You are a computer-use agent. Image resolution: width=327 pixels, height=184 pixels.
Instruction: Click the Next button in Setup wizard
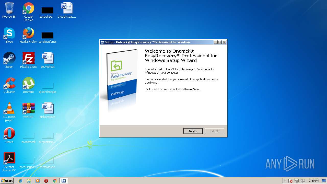coord(193,131)
